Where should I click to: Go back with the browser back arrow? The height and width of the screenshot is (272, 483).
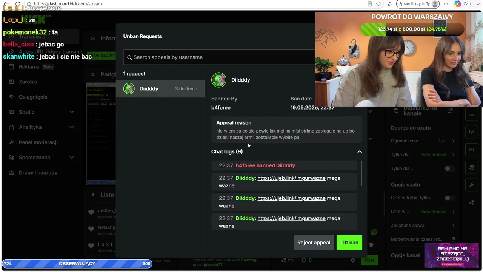[x=6, y=4]
